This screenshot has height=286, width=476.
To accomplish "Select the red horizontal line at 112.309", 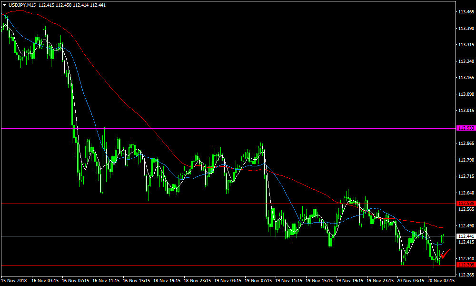I will pyautogui.click(x=228, y=266).
